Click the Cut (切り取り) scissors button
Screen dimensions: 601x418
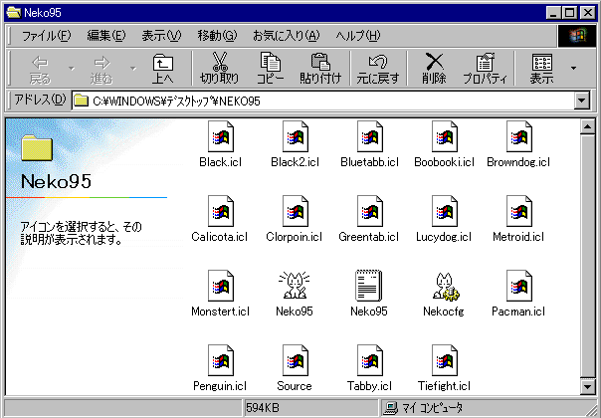point(219,69)
